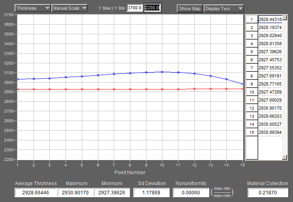This screenshot has width=293, height=202.
Task: Click the blue curve marker at point 5
Action: click(x=82, y=76)
